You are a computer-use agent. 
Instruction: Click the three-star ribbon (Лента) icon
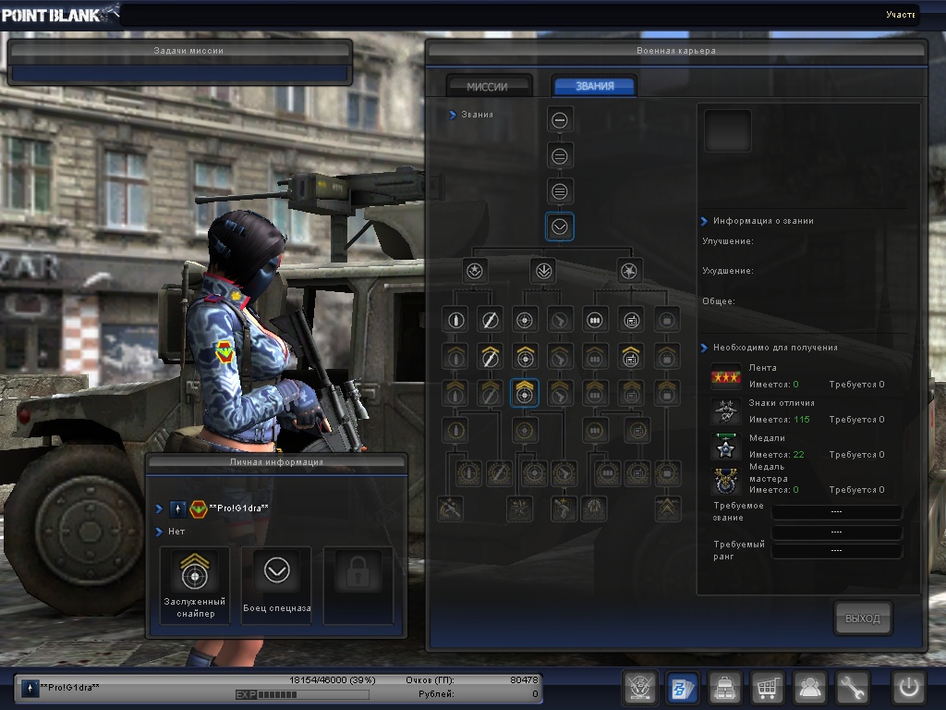pyautogui.click(x=725, y=377)
